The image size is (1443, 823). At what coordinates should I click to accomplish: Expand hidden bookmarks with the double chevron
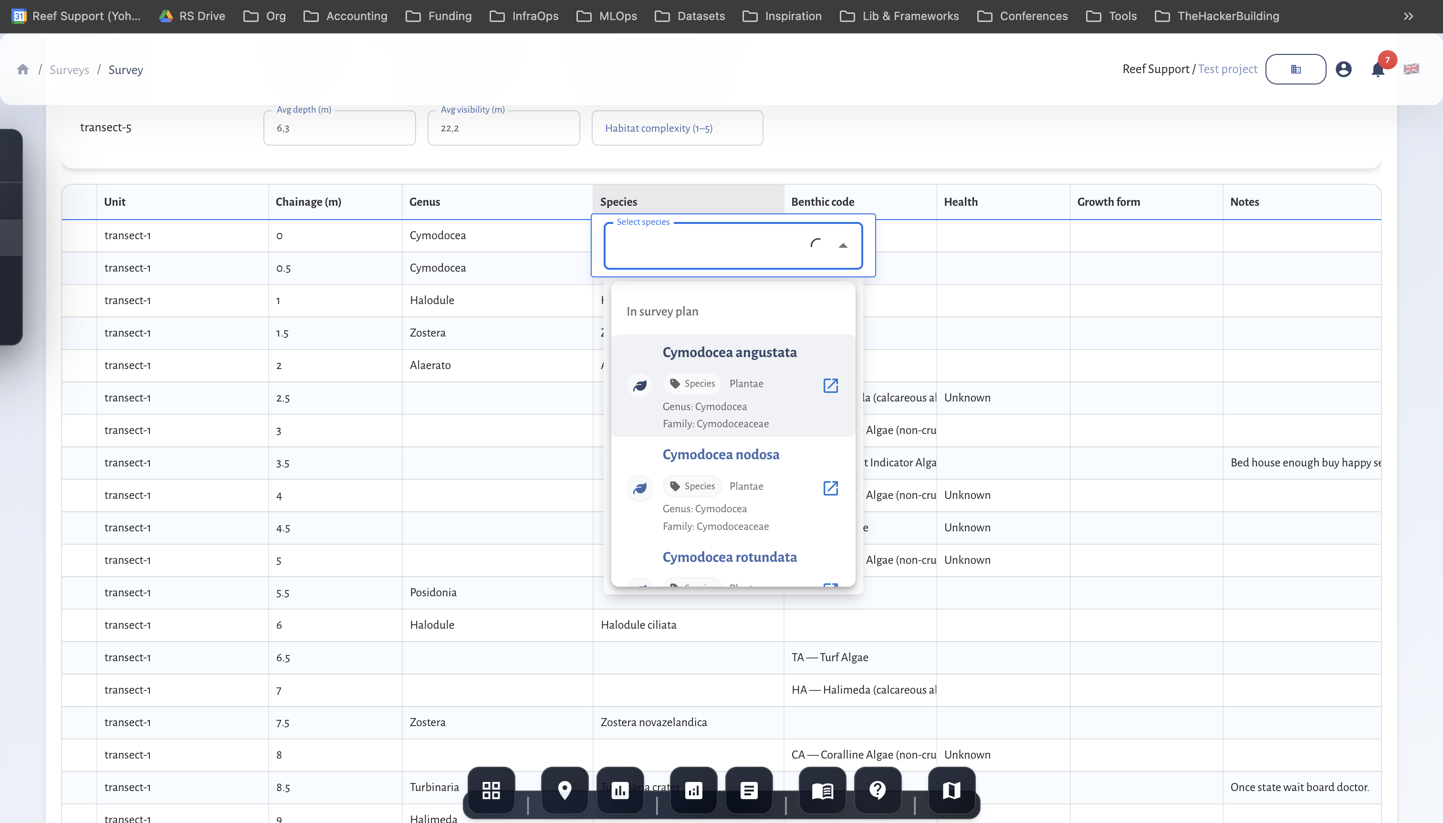[x=1408, y=16]
